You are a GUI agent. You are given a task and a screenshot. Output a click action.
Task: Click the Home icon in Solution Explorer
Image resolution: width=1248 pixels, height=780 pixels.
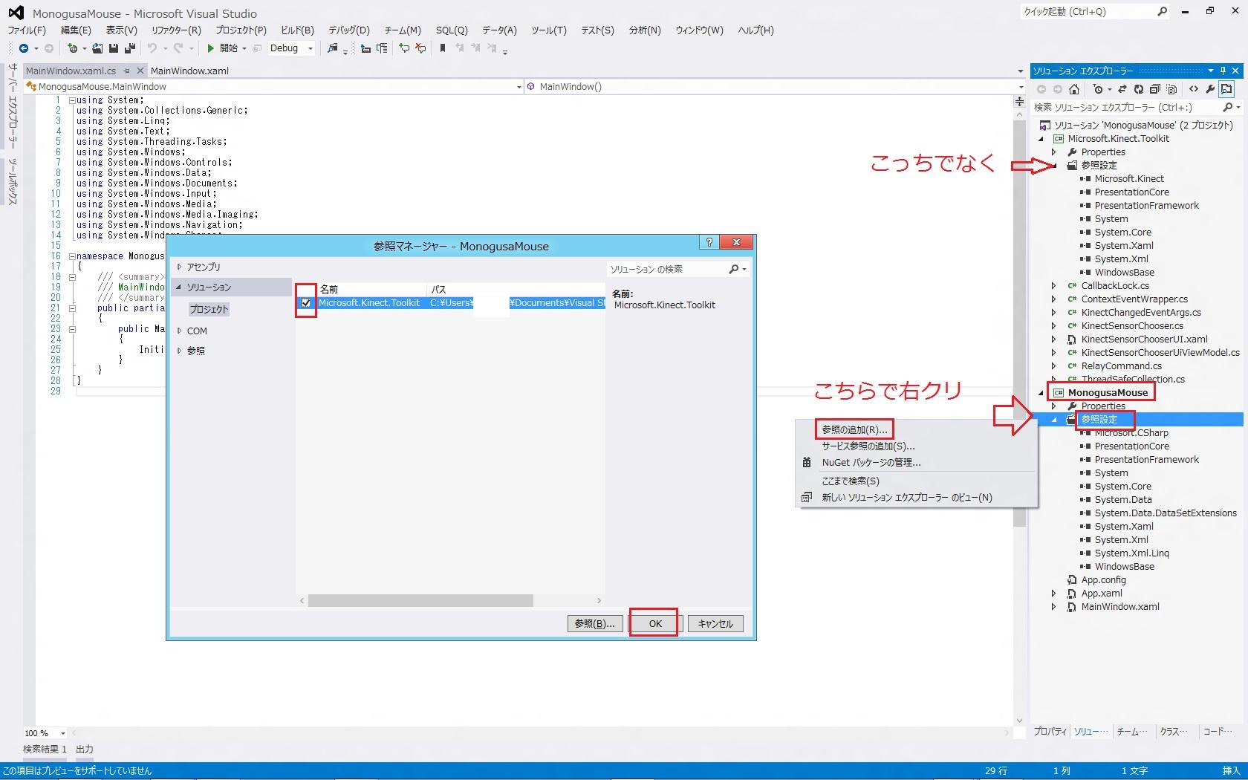(x=1074, y=89)
